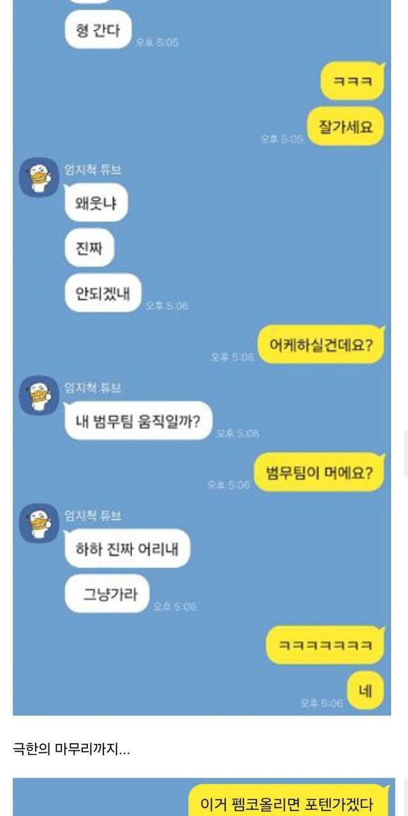Tap the '그냥가라' message bubble

(106, 594)
